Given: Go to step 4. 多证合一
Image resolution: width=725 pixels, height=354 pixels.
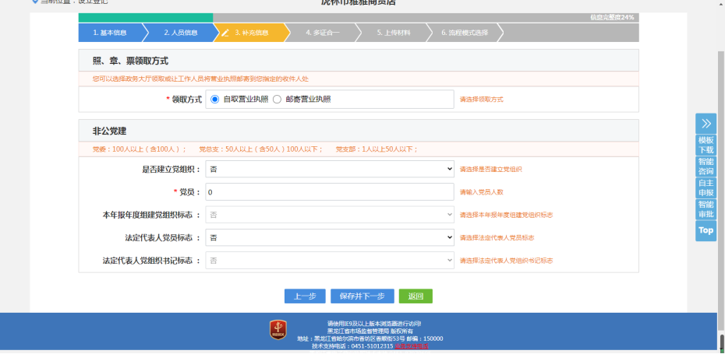Looking at the screenshot, I should coord(322,33).
